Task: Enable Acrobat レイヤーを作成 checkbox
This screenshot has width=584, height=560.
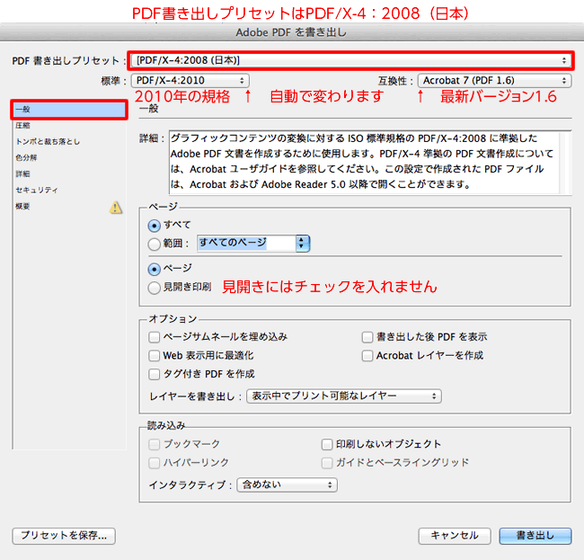Action: point(367,356)
